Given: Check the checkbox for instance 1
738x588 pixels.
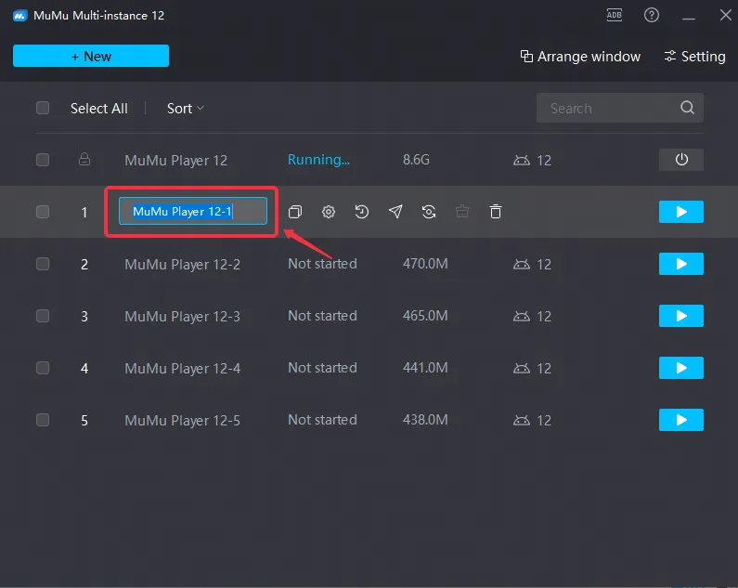Looking at the screenshot, I should [43, 212].
